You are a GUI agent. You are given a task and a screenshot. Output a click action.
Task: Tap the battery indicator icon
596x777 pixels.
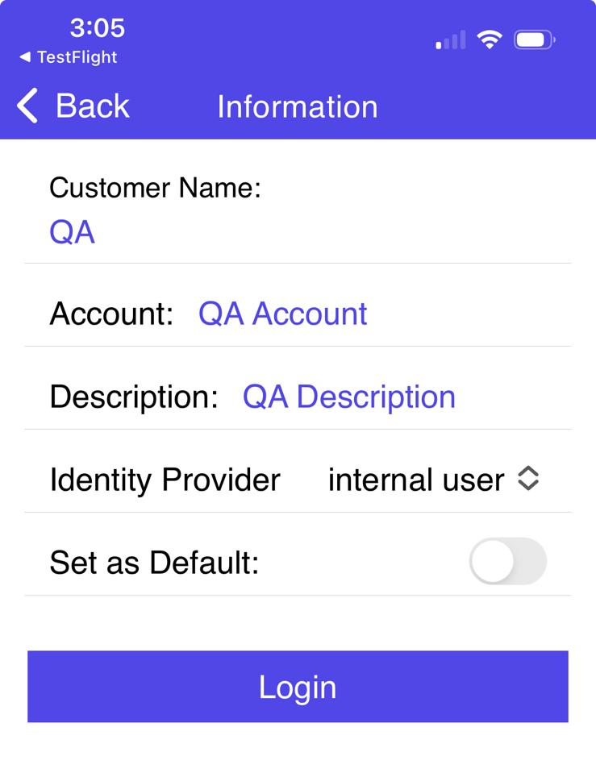534,39
